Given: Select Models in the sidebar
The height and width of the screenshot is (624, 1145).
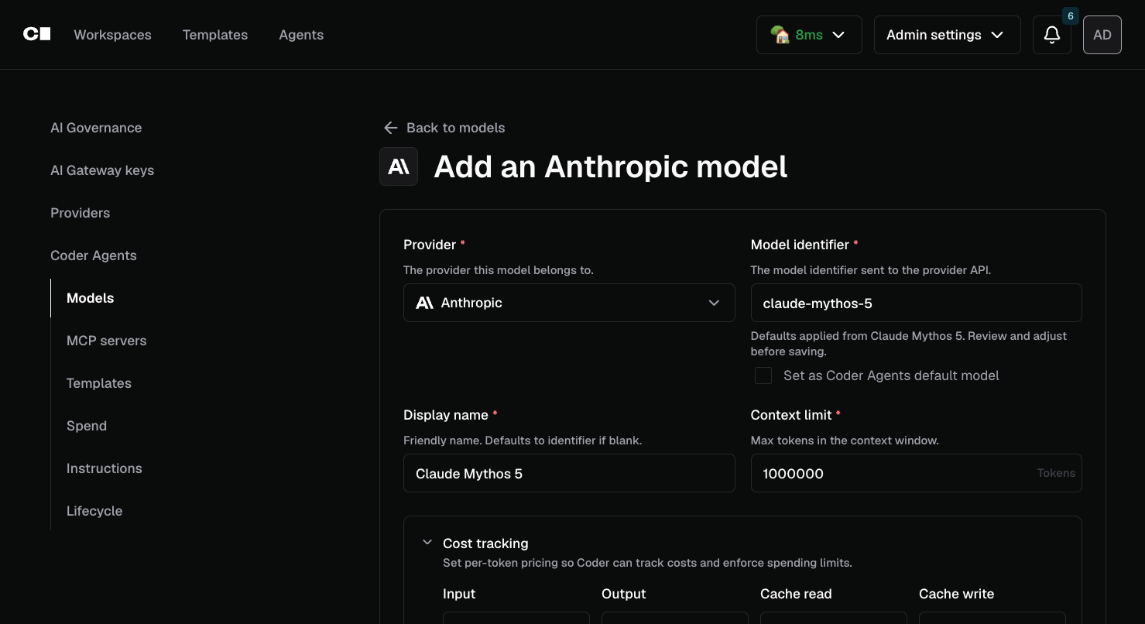Looking at the screenshot, I should click(90, 298).
